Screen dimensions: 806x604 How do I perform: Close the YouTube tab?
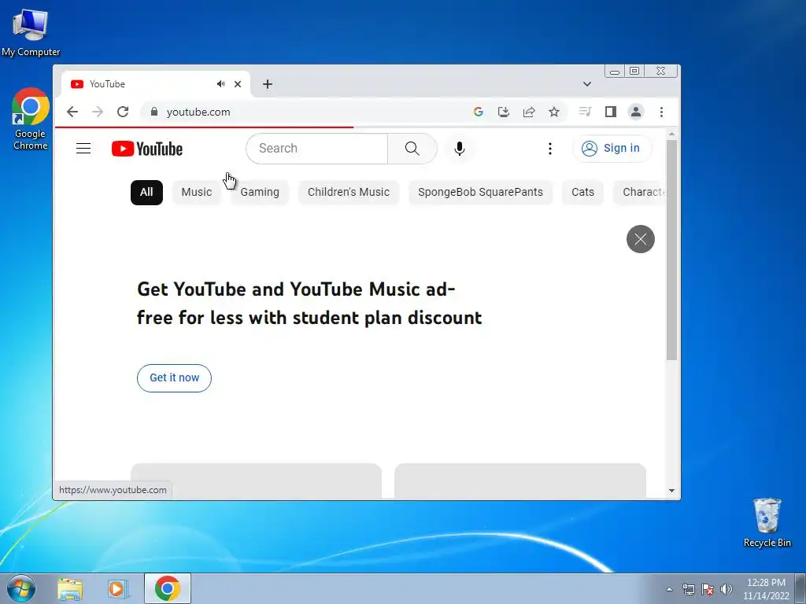[x=238, y=84]
